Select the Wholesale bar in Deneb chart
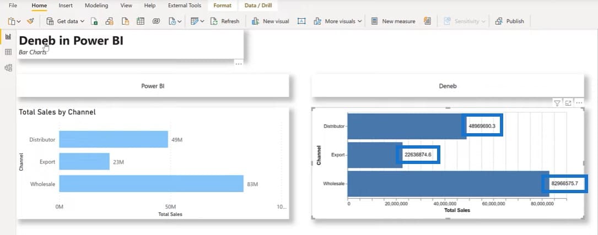Screen dimensions: 598x235 [x=448, y=184]
